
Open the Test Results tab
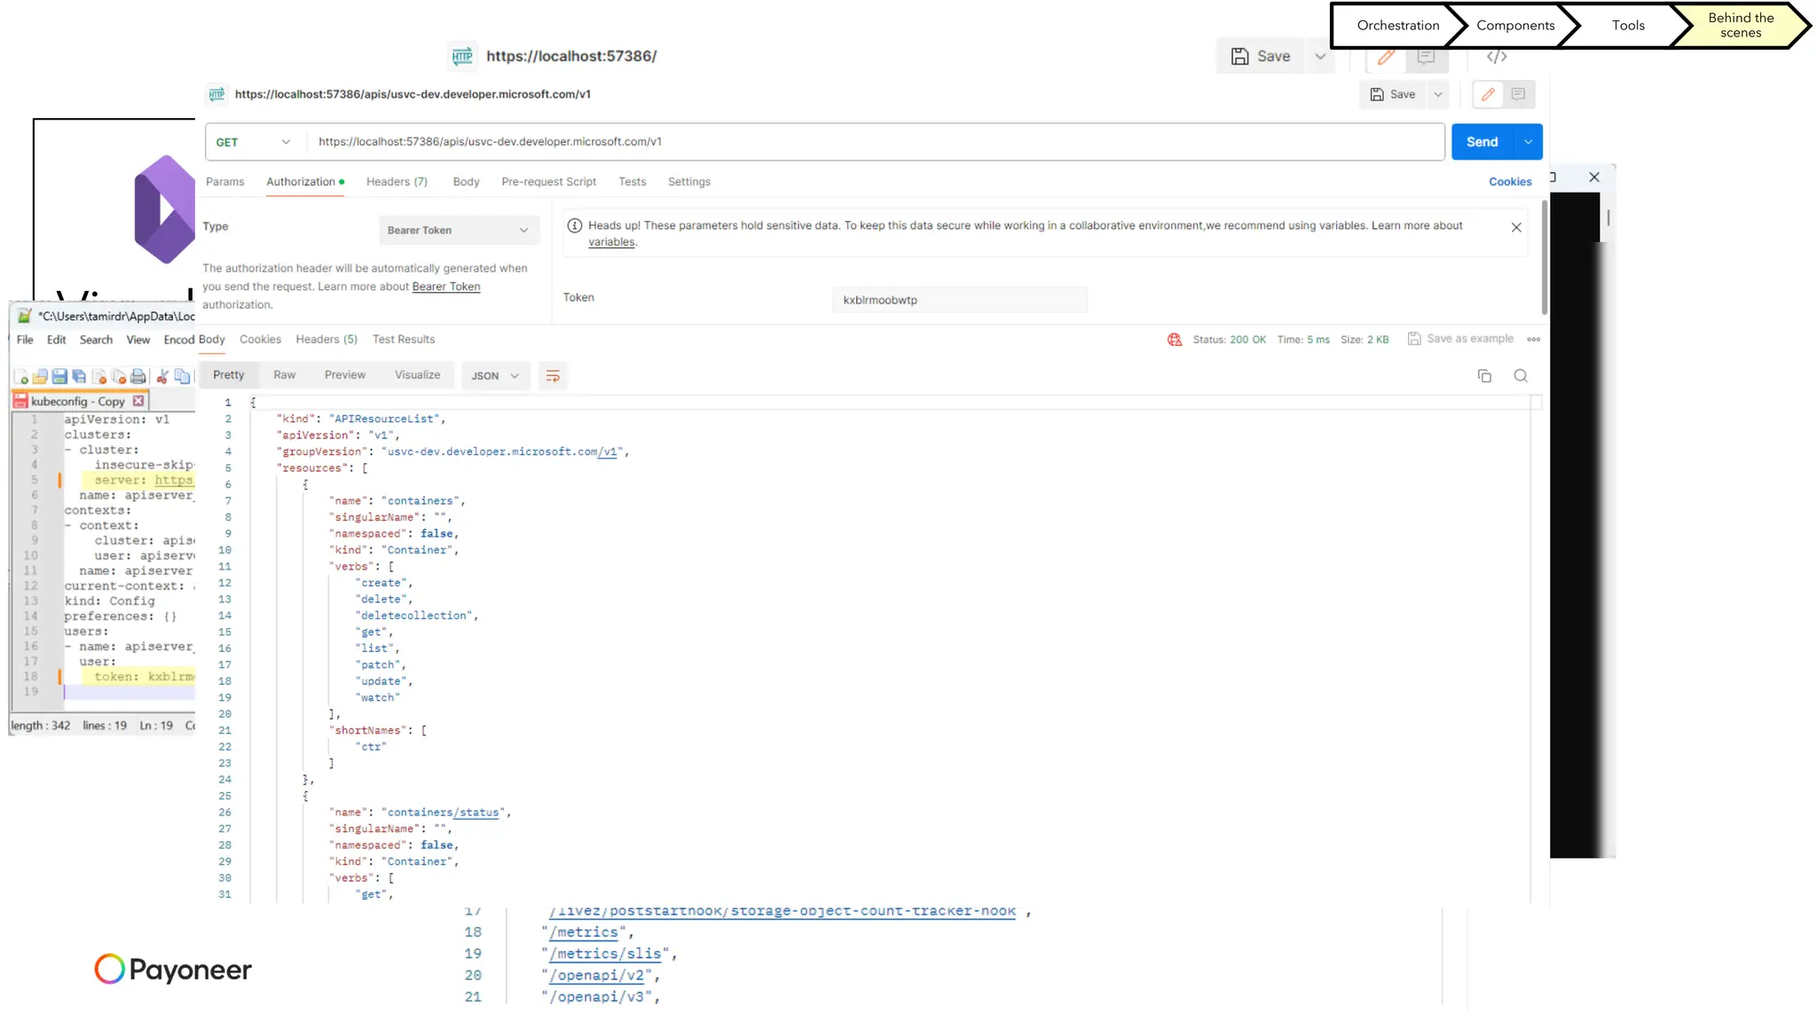[x=404, y=340]
